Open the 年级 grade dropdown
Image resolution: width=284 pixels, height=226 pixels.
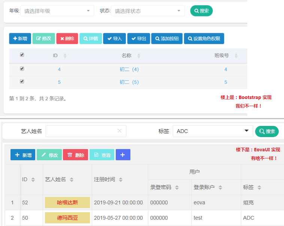(57, 11)
